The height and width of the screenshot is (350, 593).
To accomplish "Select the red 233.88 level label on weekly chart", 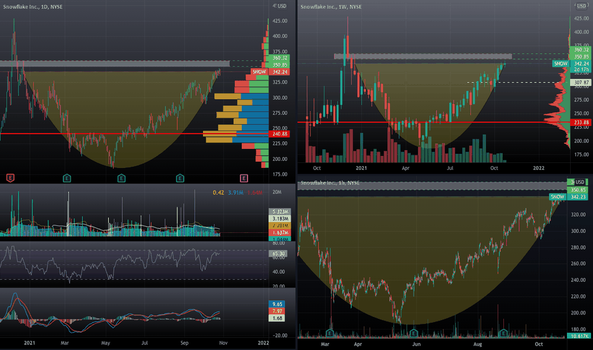I will [x=582, y=122].
